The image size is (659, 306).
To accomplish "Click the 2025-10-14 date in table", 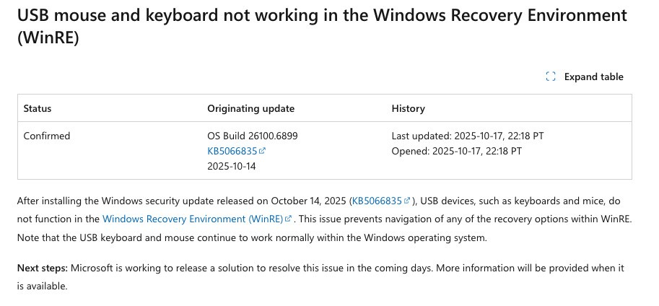I will coord(231,166).
